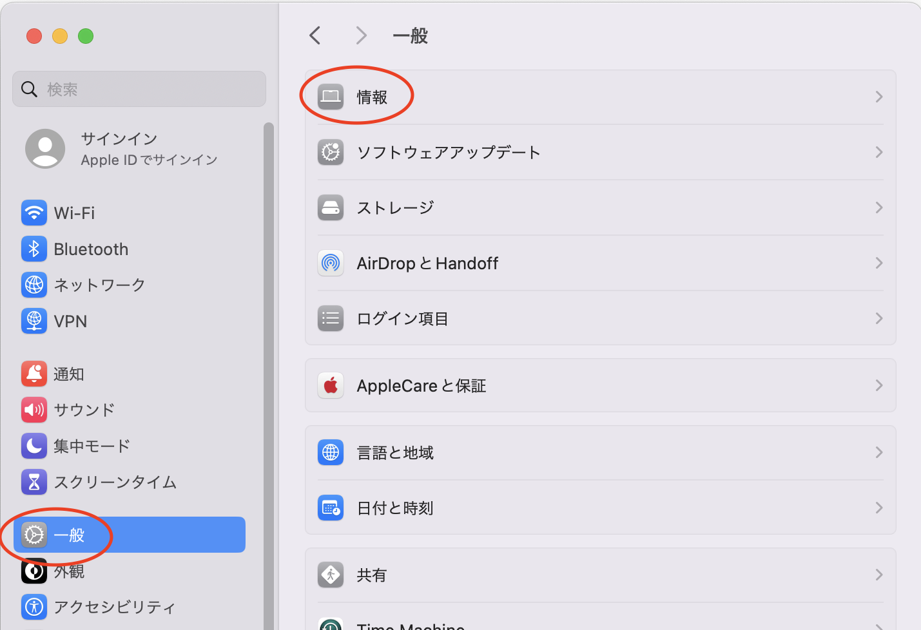This screenshot has height=630, width=921.
Task: Click the red close window button
Action: click(x=34, y=36)
